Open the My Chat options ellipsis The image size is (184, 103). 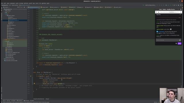[180, 15]
